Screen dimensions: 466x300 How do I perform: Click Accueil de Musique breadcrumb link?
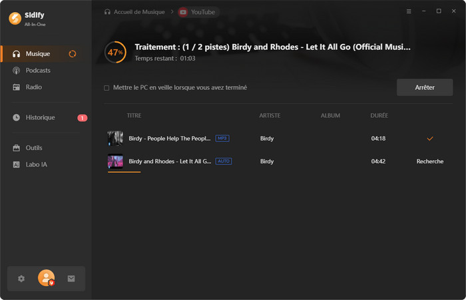point(139,12)
